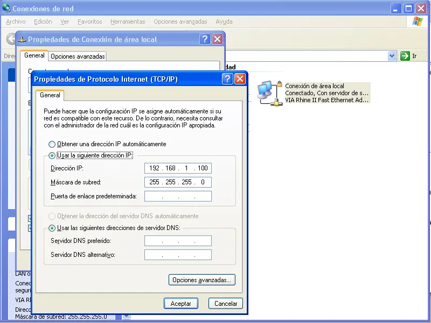431x323 pixels.
Task: Open the Edición menu
Action: pyautogui.click(x=43, y=21)
